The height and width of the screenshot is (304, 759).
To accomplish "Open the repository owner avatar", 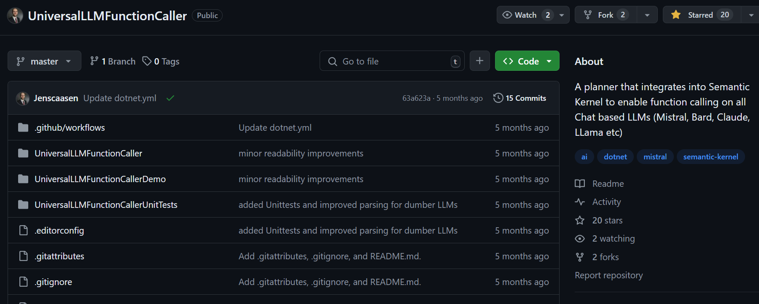I will pyautogui.click(x=15, y=16).
